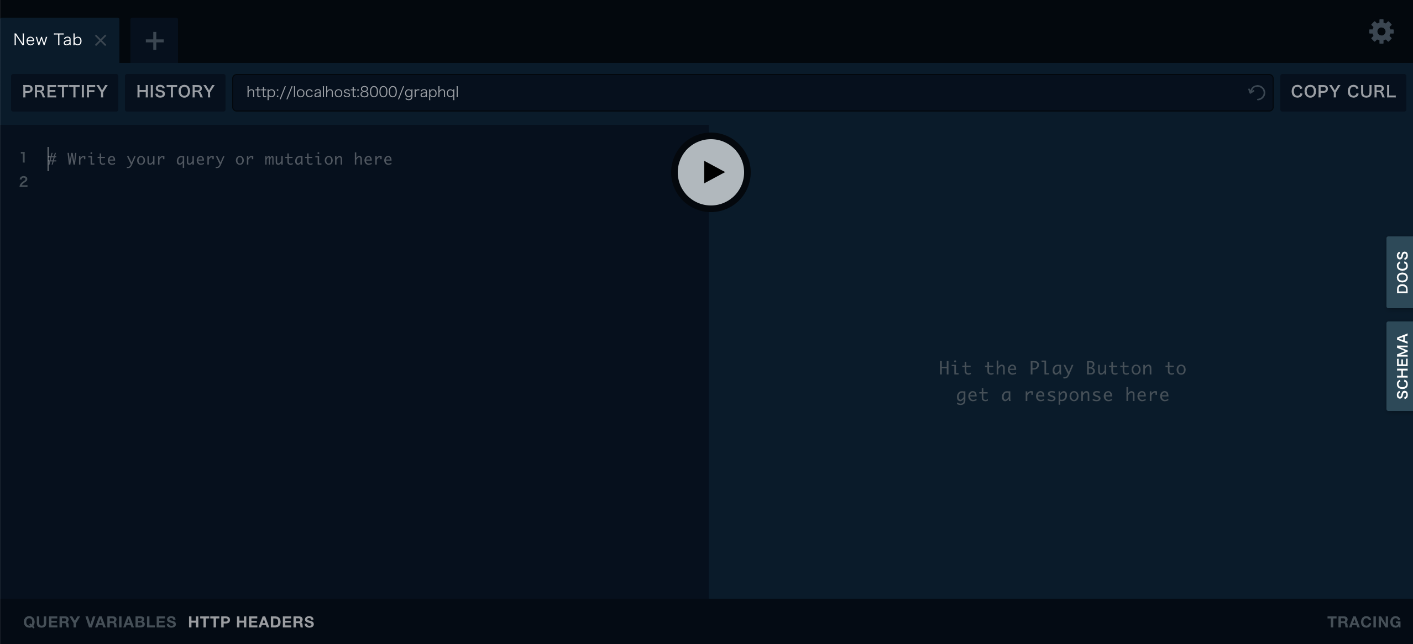
Task: Click into the query editor line 1
Action: click(x=220, y=159)
